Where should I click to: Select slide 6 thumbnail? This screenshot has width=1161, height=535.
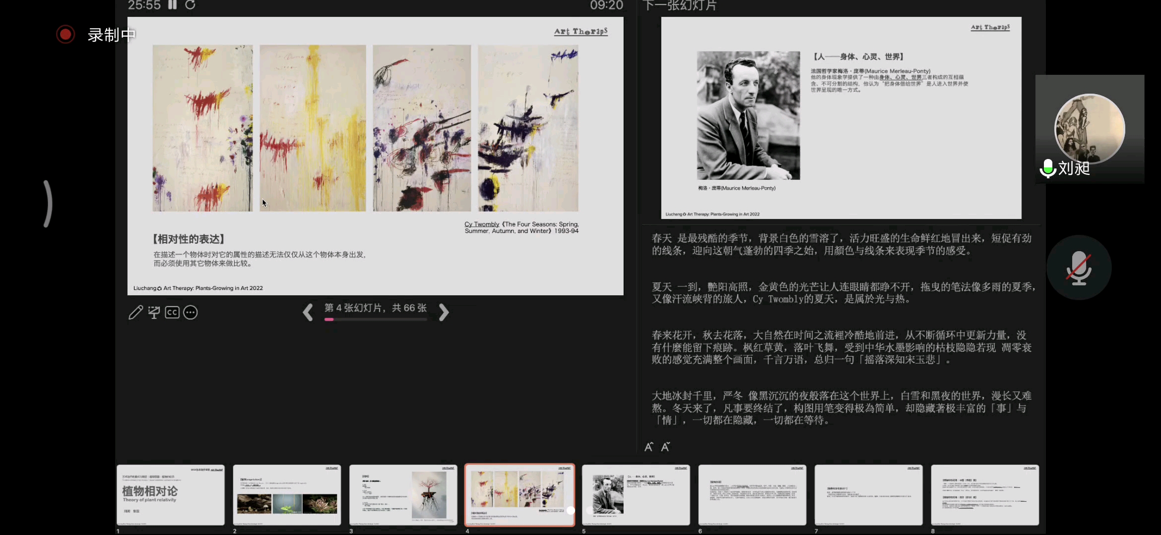coord(752,495)
